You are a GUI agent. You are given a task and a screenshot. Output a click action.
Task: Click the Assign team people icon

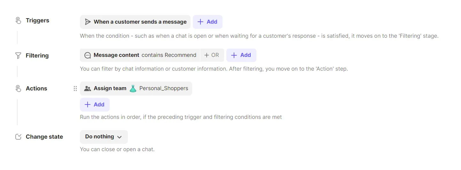coord(88,89)
